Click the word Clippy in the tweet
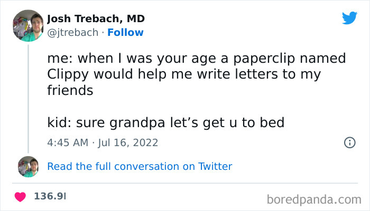Viewport: 370px width, 211px height. coord(66,74)
